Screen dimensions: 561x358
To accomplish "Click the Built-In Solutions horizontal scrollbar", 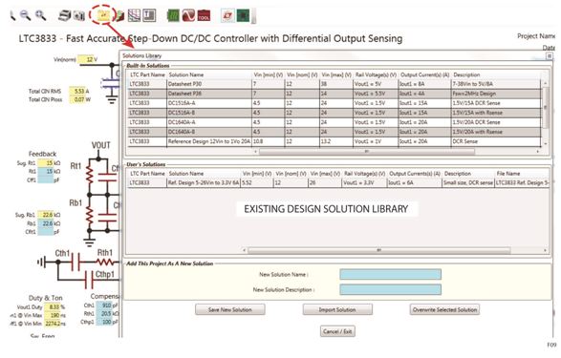I will [367, 152].
